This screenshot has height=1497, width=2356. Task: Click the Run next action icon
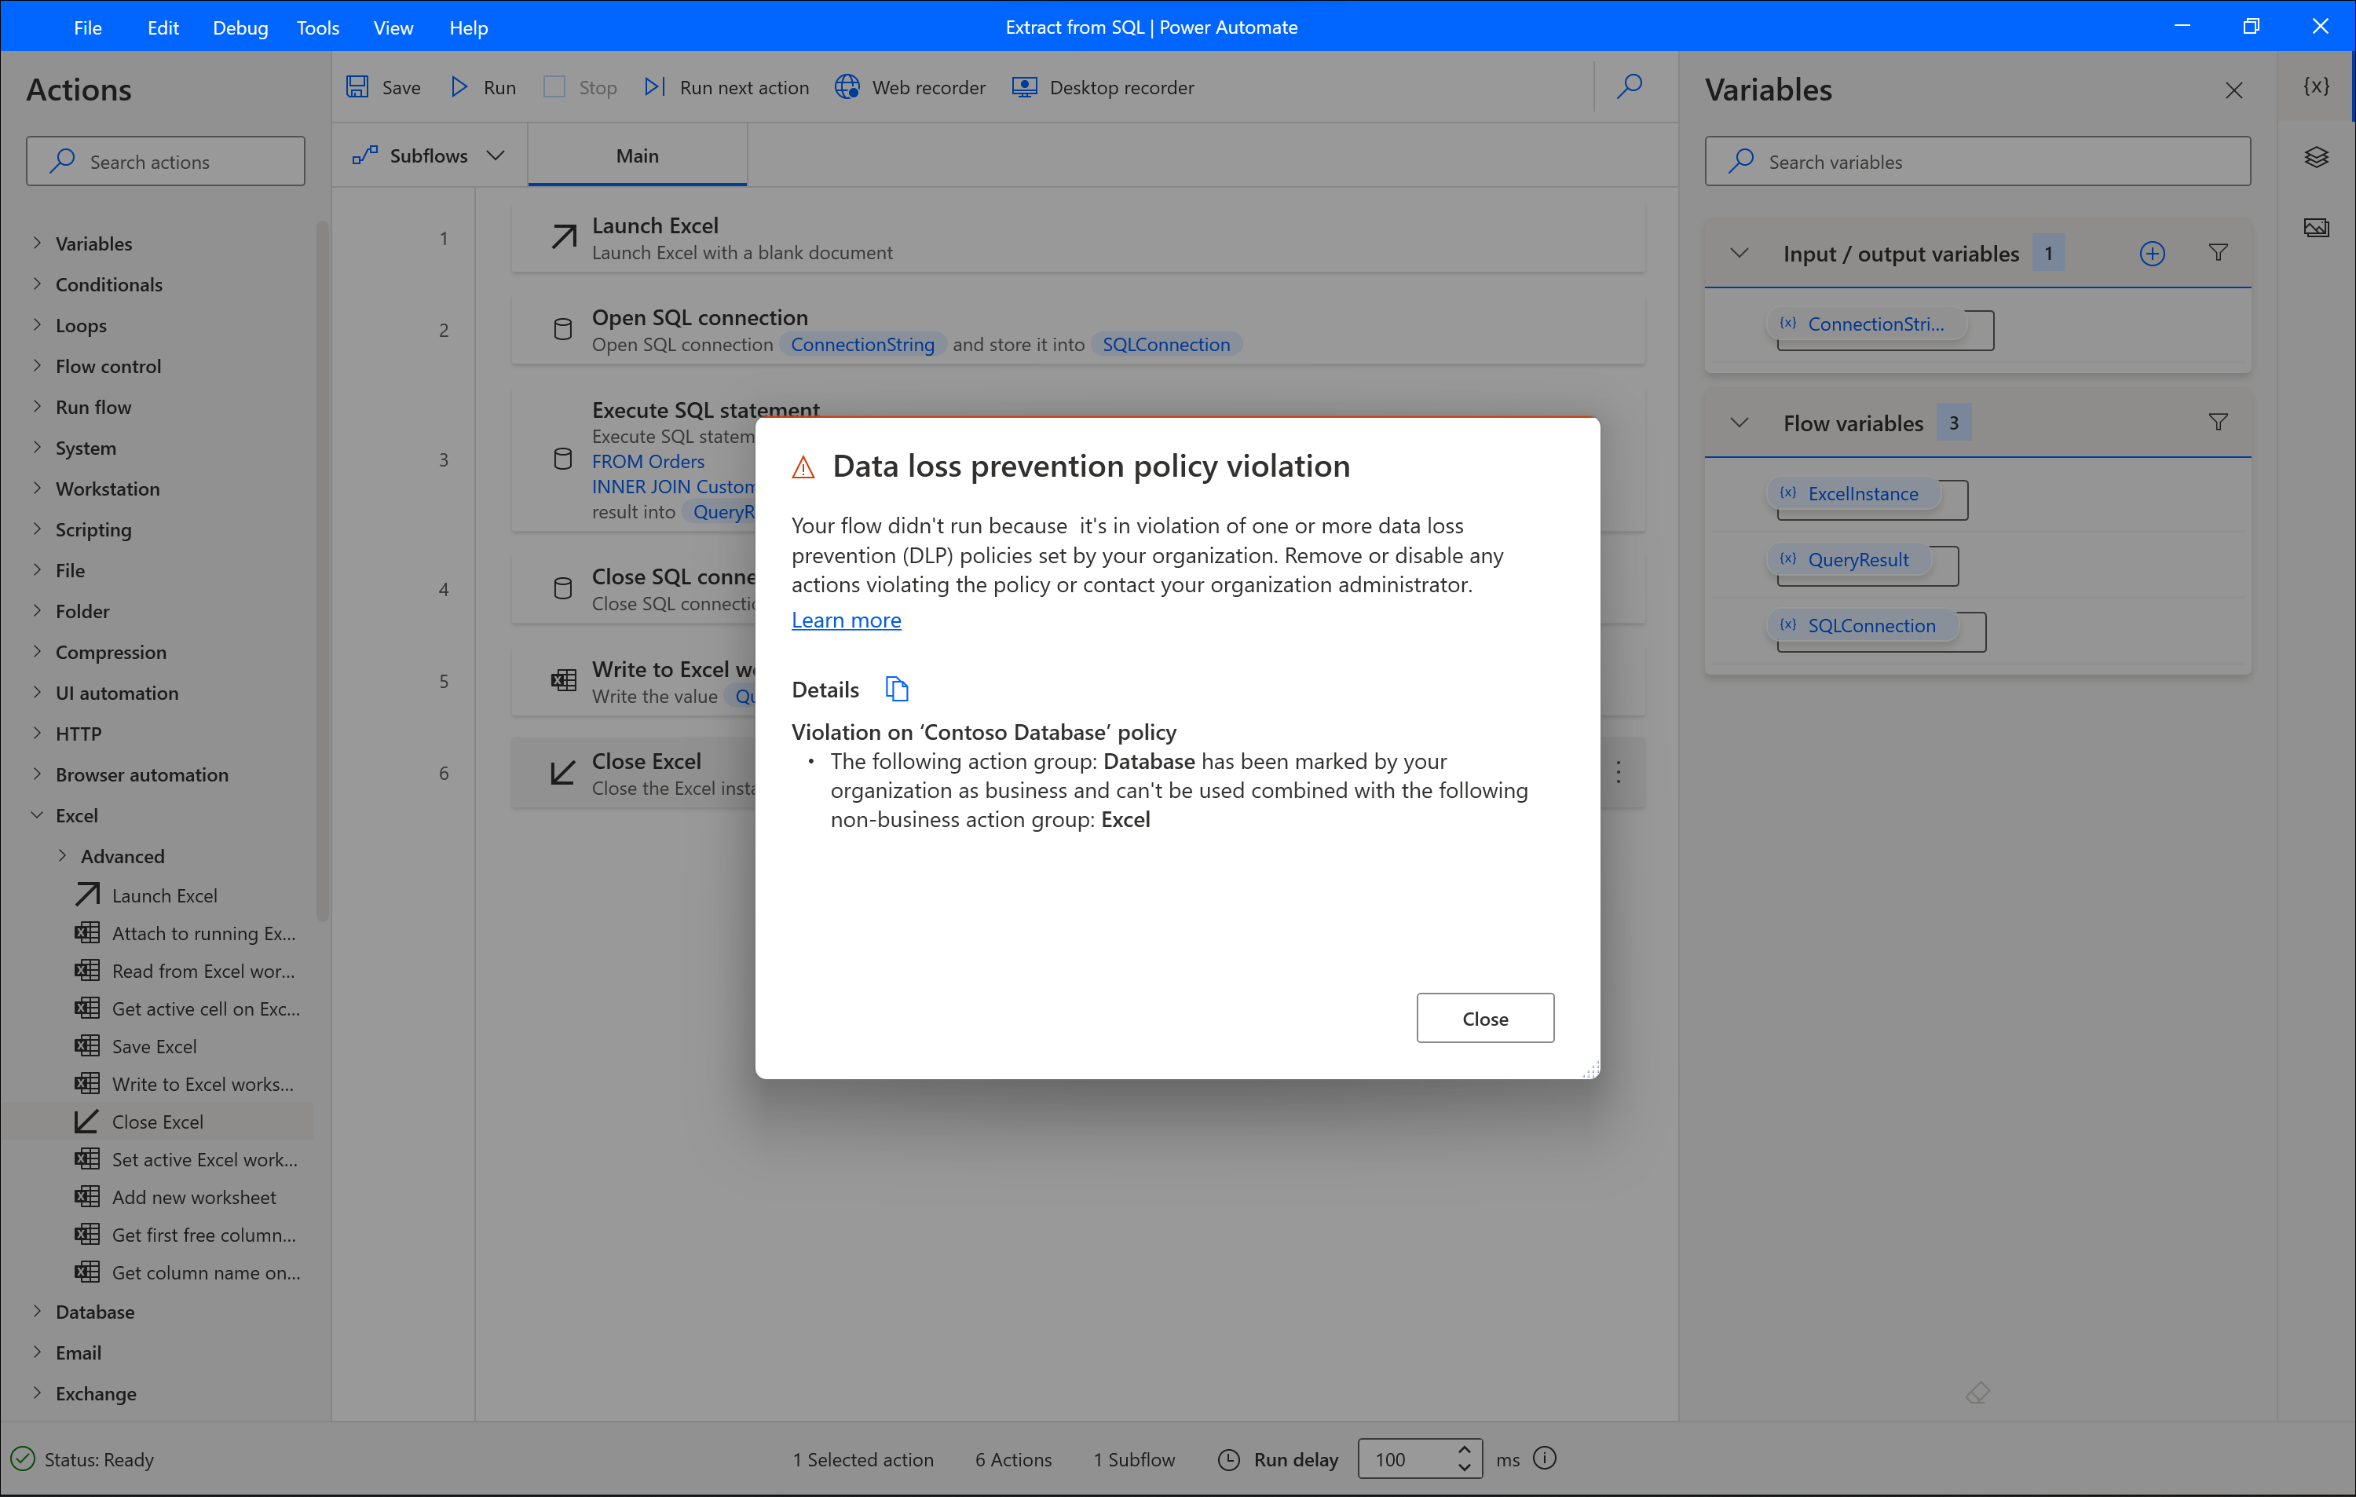[657, 87]
